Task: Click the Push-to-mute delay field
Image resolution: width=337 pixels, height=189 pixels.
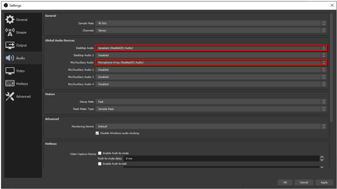Action: [222, 159]
